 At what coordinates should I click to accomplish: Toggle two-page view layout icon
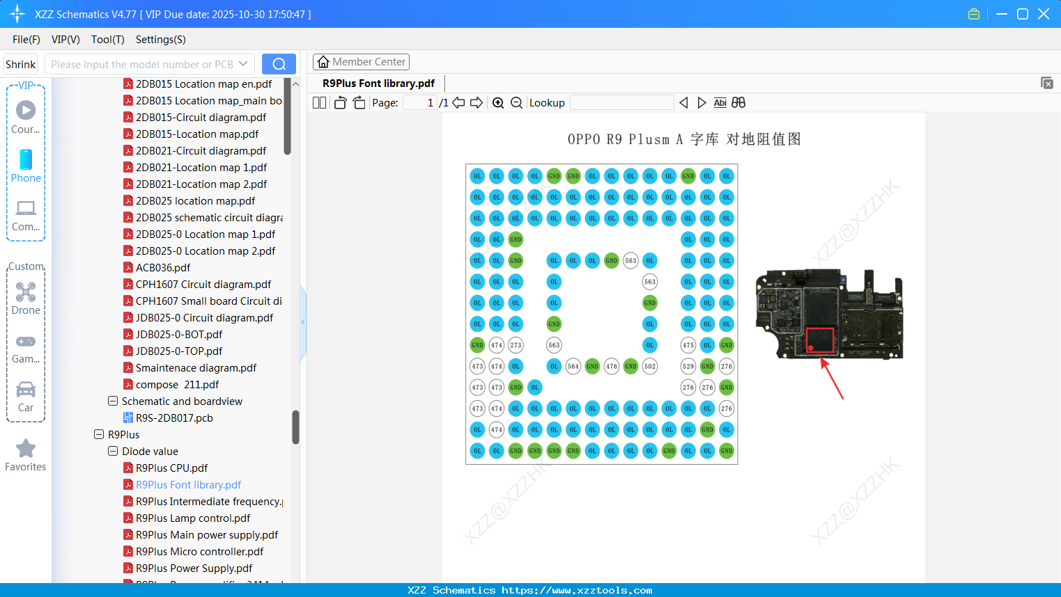(x=320, y=103)
